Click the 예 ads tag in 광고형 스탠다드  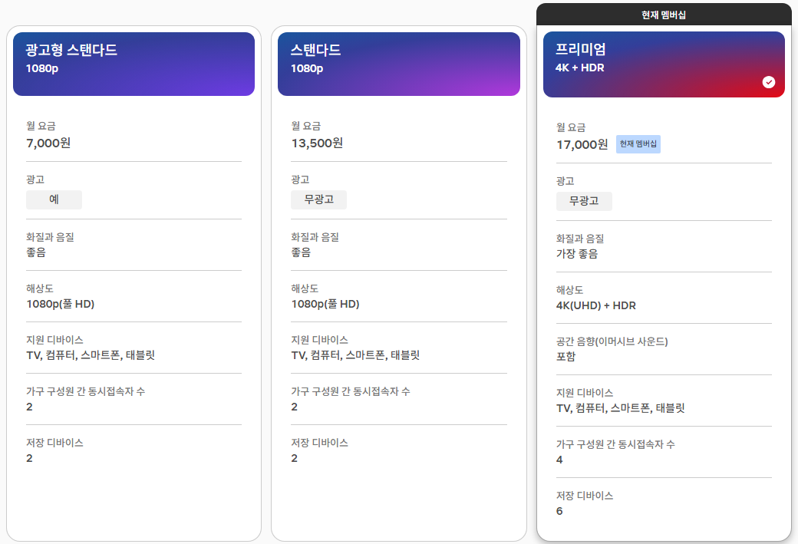click(54, 199)
